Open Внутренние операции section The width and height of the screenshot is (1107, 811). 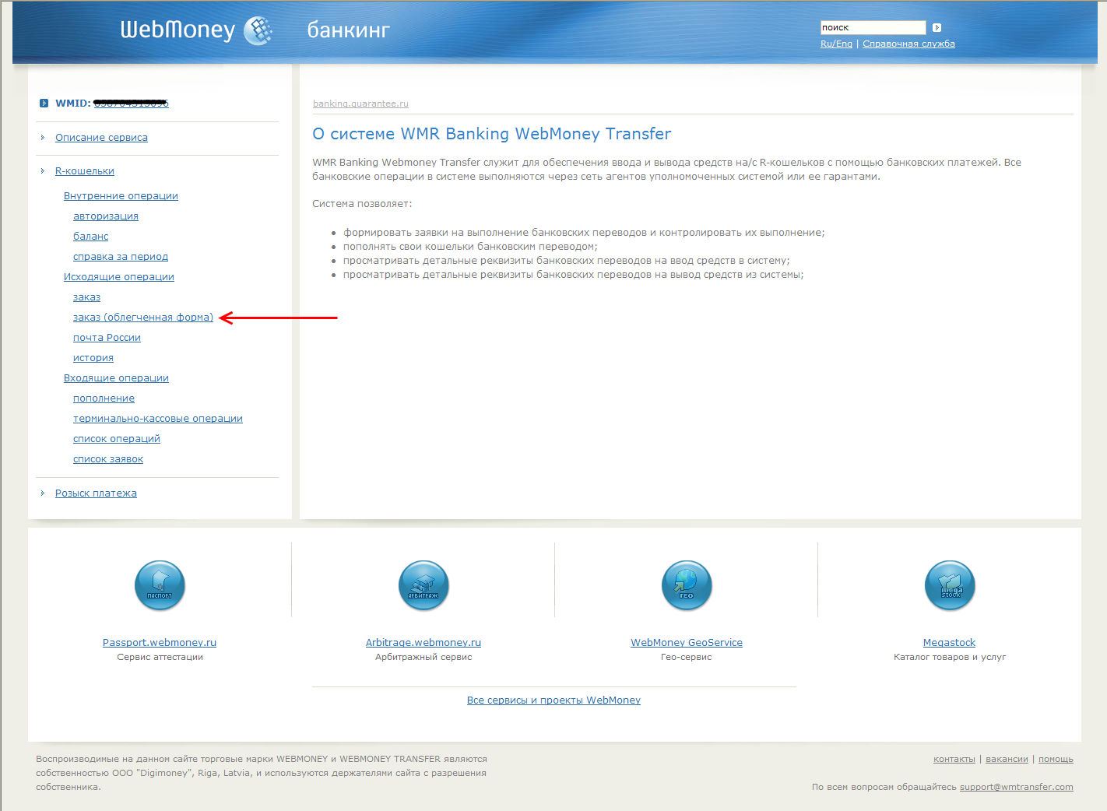[x=121, y=196]
